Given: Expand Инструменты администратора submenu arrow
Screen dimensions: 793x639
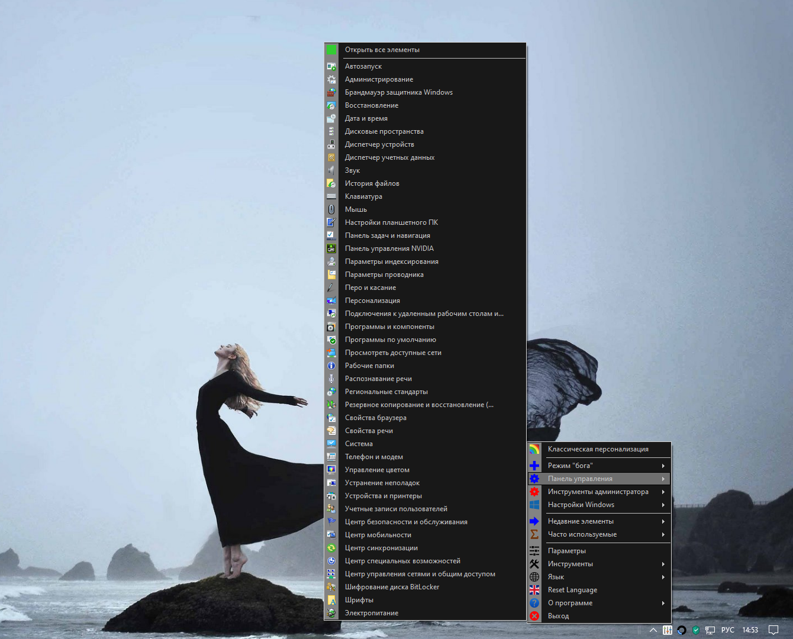Looking at the screenshot, I should pyautogui.click(x=663, y=492).
